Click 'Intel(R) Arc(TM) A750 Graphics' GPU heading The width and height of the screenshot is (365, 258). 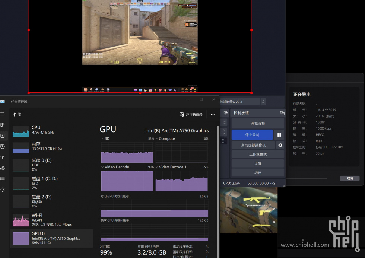click(177, 131)
